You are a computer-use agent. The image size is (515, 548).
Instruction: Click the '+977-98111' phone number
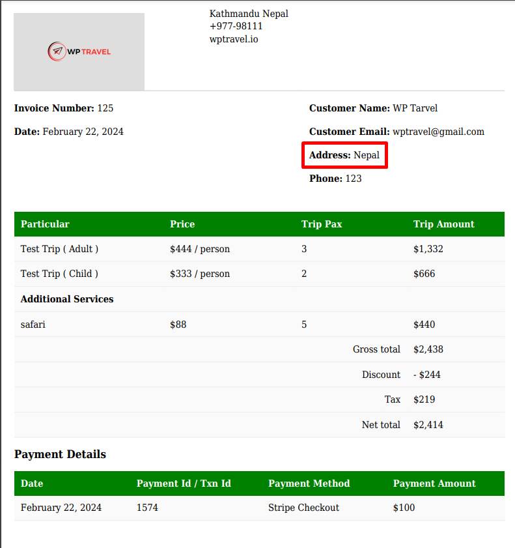236,26
